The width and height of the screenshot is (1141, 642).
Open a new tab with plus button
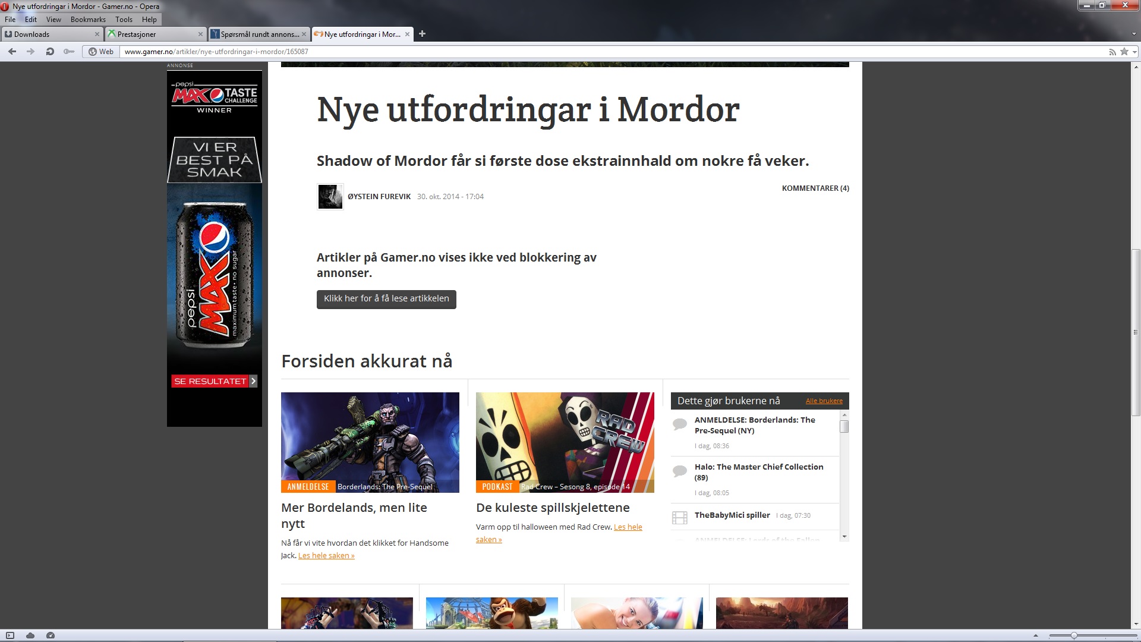pos(422,34)
